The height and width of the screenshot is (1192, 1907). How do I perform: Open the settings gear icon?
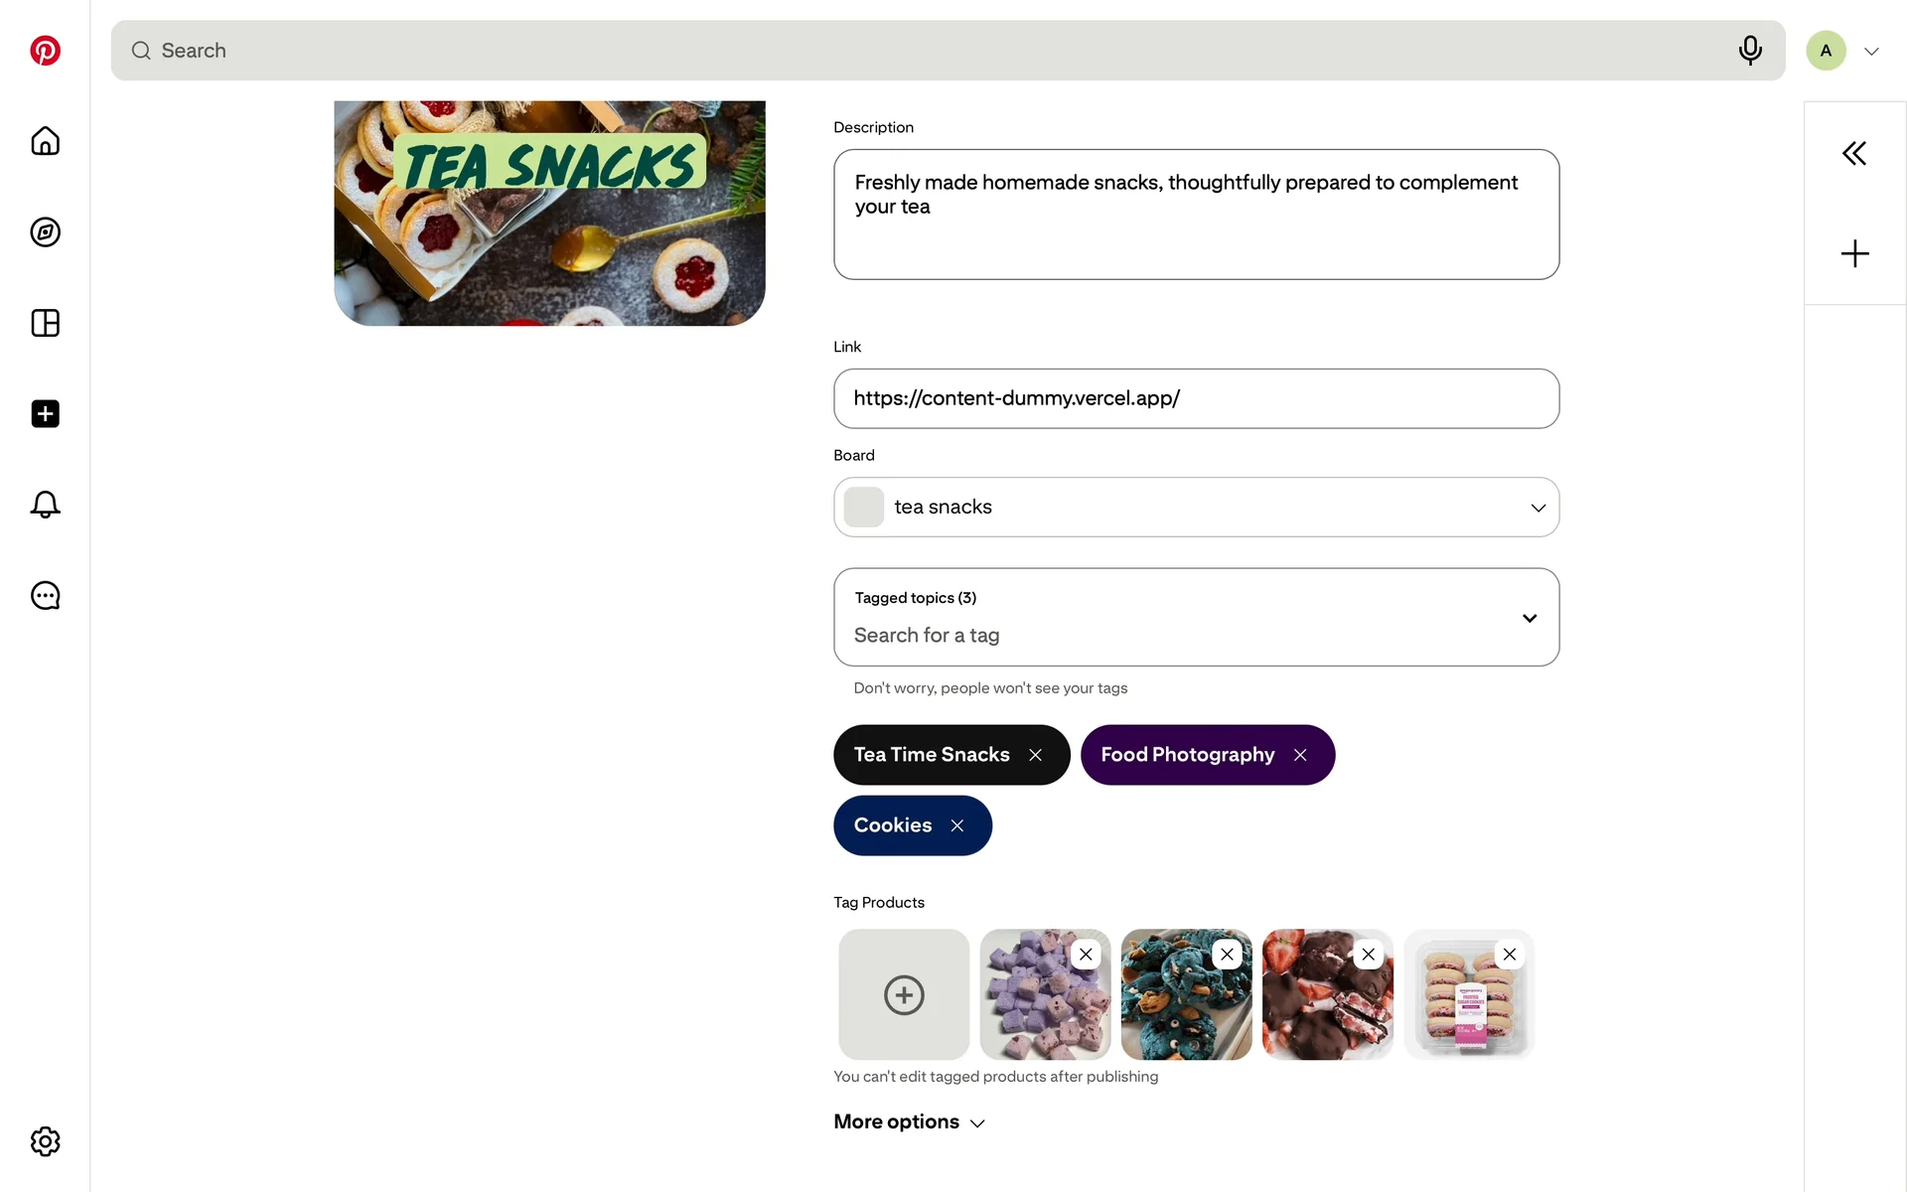(45, 1141)
